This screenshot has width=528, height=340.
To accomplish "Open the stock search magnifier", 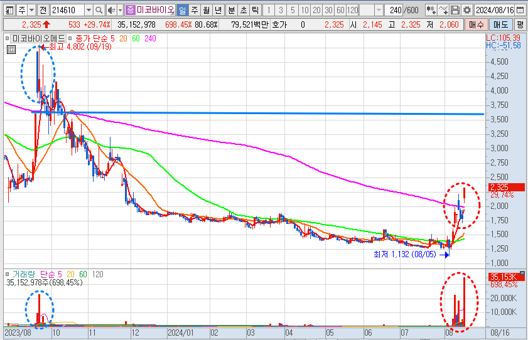I will (x=99, y=10).
